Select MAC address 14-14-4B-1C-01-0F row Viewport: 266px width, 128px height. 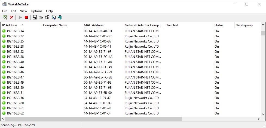(x=97, y=113)
